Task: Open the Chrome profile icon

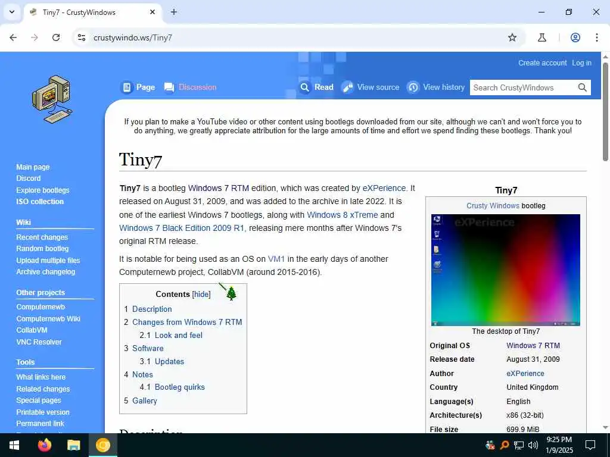Action: point(575,37)
